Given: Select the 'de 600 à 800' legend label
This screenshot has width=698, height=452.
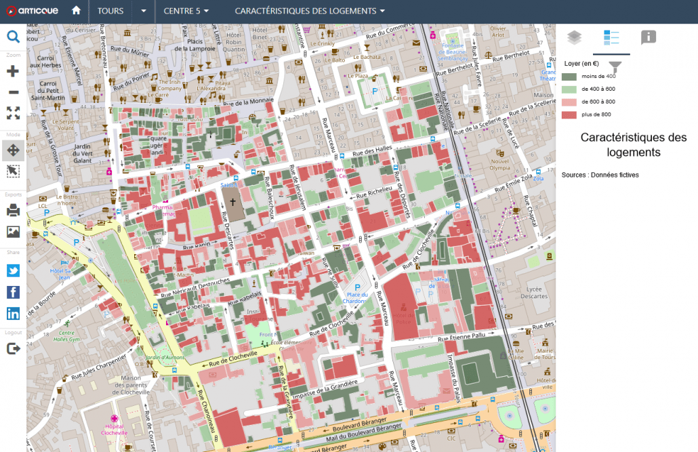Looking at the screenshot, I should [598, 102].
